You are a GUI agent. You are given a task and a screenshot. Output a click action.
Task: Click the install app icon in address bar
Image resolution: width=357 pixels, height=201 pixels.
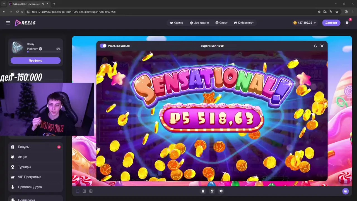pyautogui.click(x=325, y=12)
